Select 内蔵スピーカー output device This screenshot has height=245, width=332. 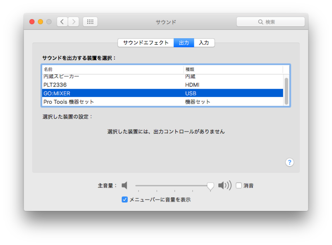(x=162, y=76)
